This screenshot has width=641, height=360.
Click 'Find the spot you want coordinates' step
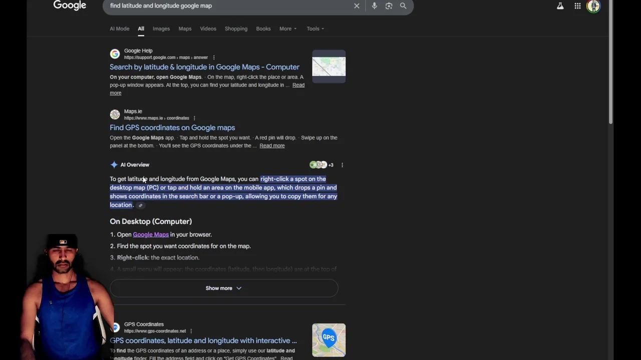tap(184, 246)
